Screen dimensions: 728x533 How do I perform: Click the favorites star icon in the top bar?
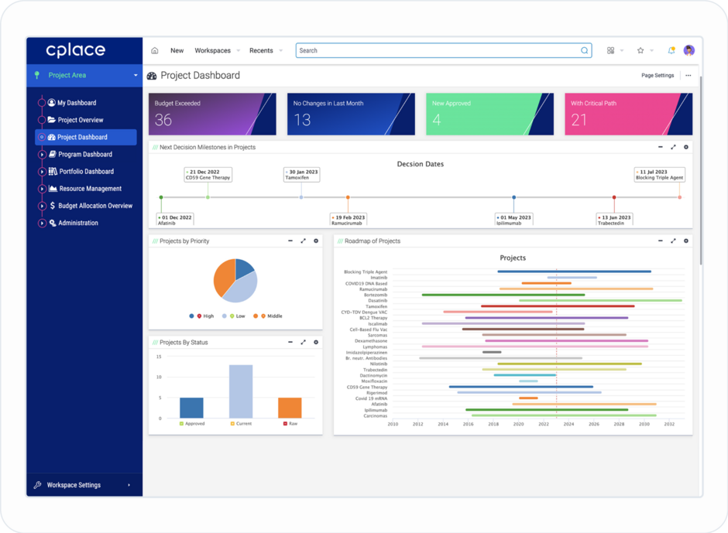(x=640, y=50)
